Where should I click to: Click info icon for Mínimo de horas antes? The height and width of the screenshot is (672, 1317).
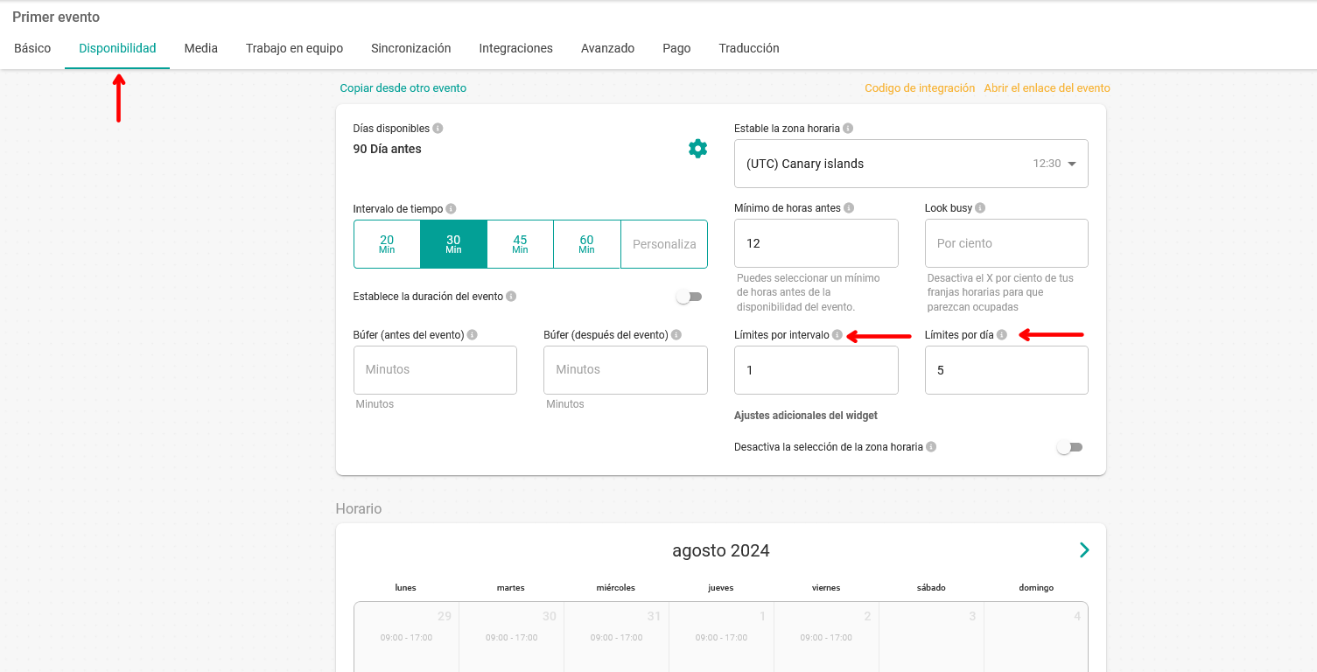coord(849,208)
